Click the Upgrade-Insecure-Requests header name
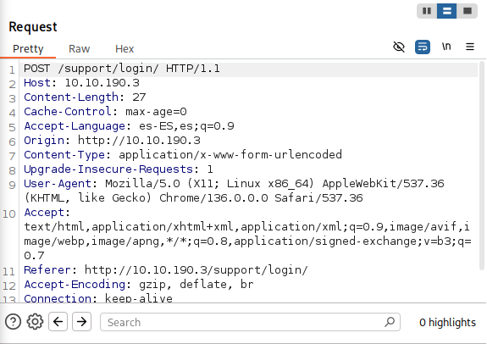This screenshot has width=487, height=344. (x=108, y=169)
